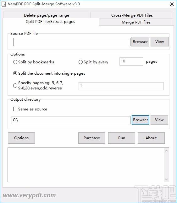The width and height of the screenshot is (177, 203).
Task: Click the log scrollbar up arrow
Action: point(167,151)
